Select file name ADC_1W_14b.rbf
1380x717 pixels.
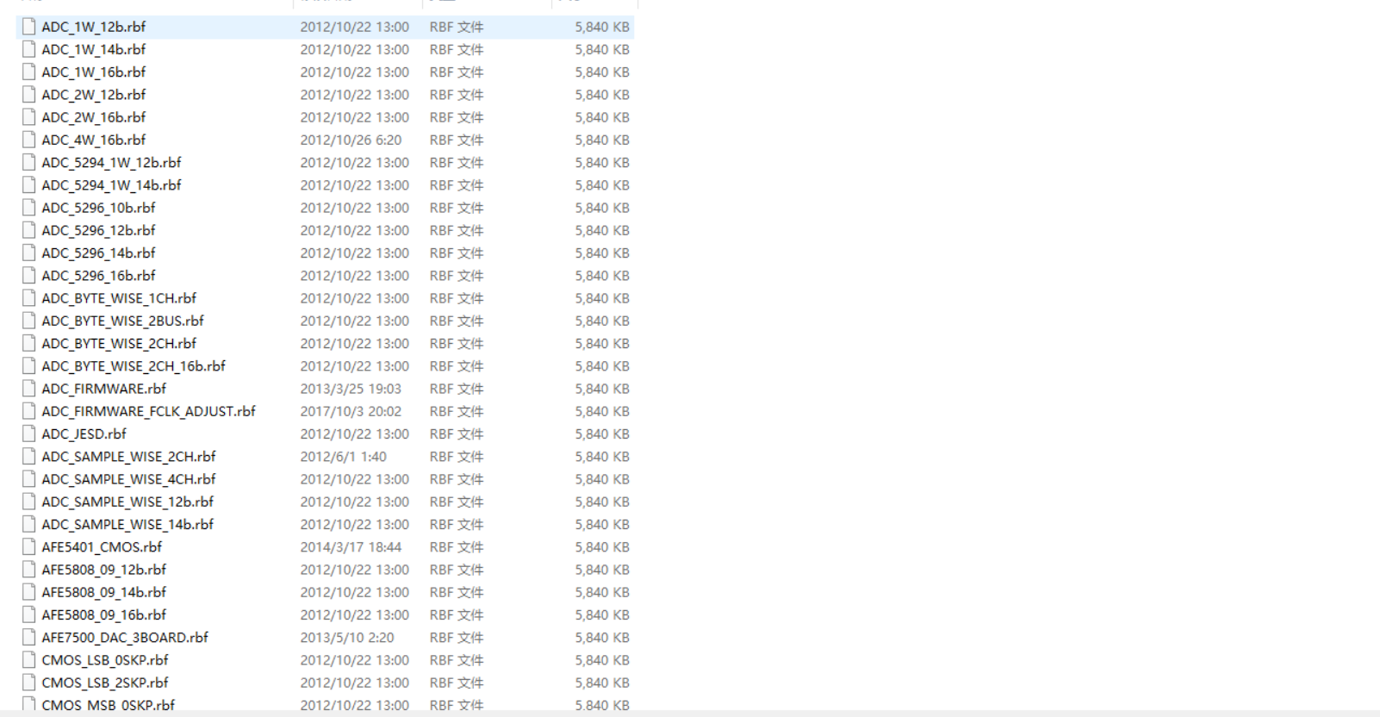coord(94,49)
